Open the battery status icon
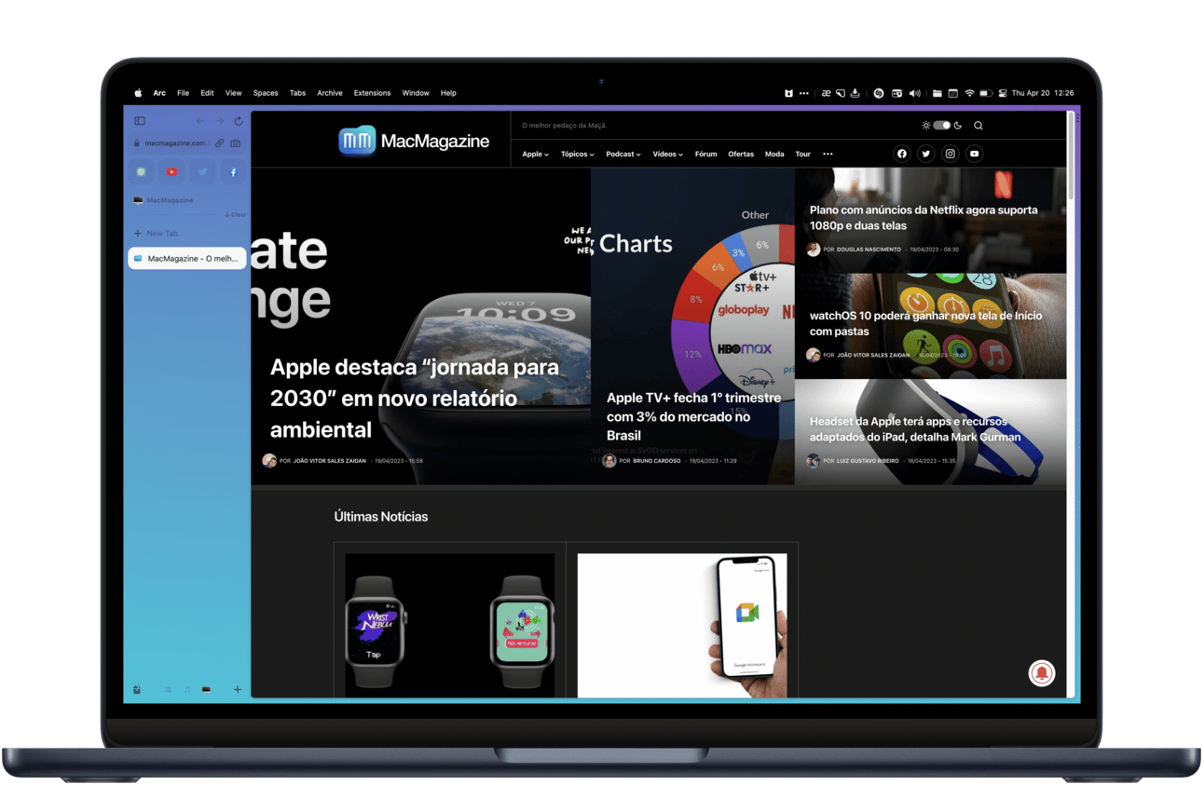Screen dimensions: 1204x785 tap(986, 93)
